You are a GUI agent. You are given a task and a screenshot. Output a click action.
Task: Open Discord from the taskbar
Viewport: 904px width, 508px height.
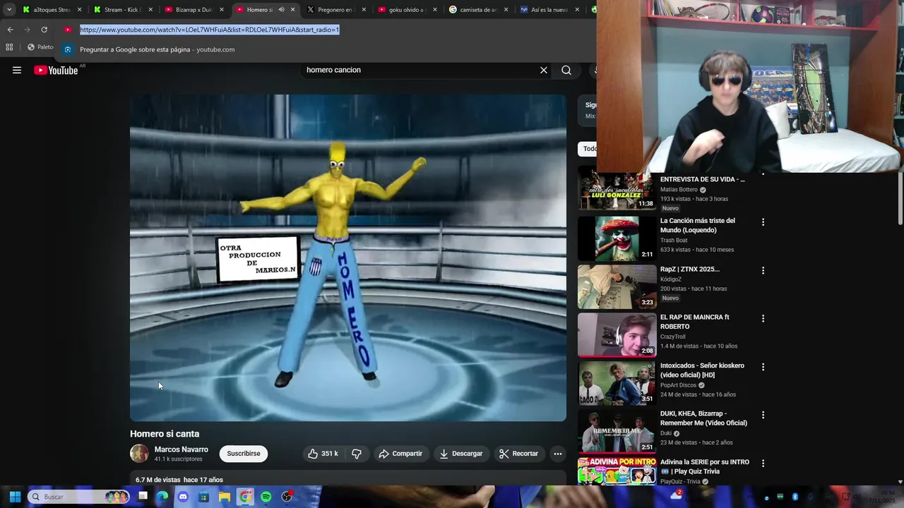(x=183, y=497)
